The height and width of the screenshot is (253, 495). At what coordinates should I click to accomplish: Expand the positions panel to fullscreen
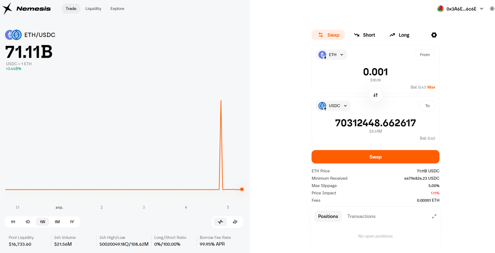(434, 216)
